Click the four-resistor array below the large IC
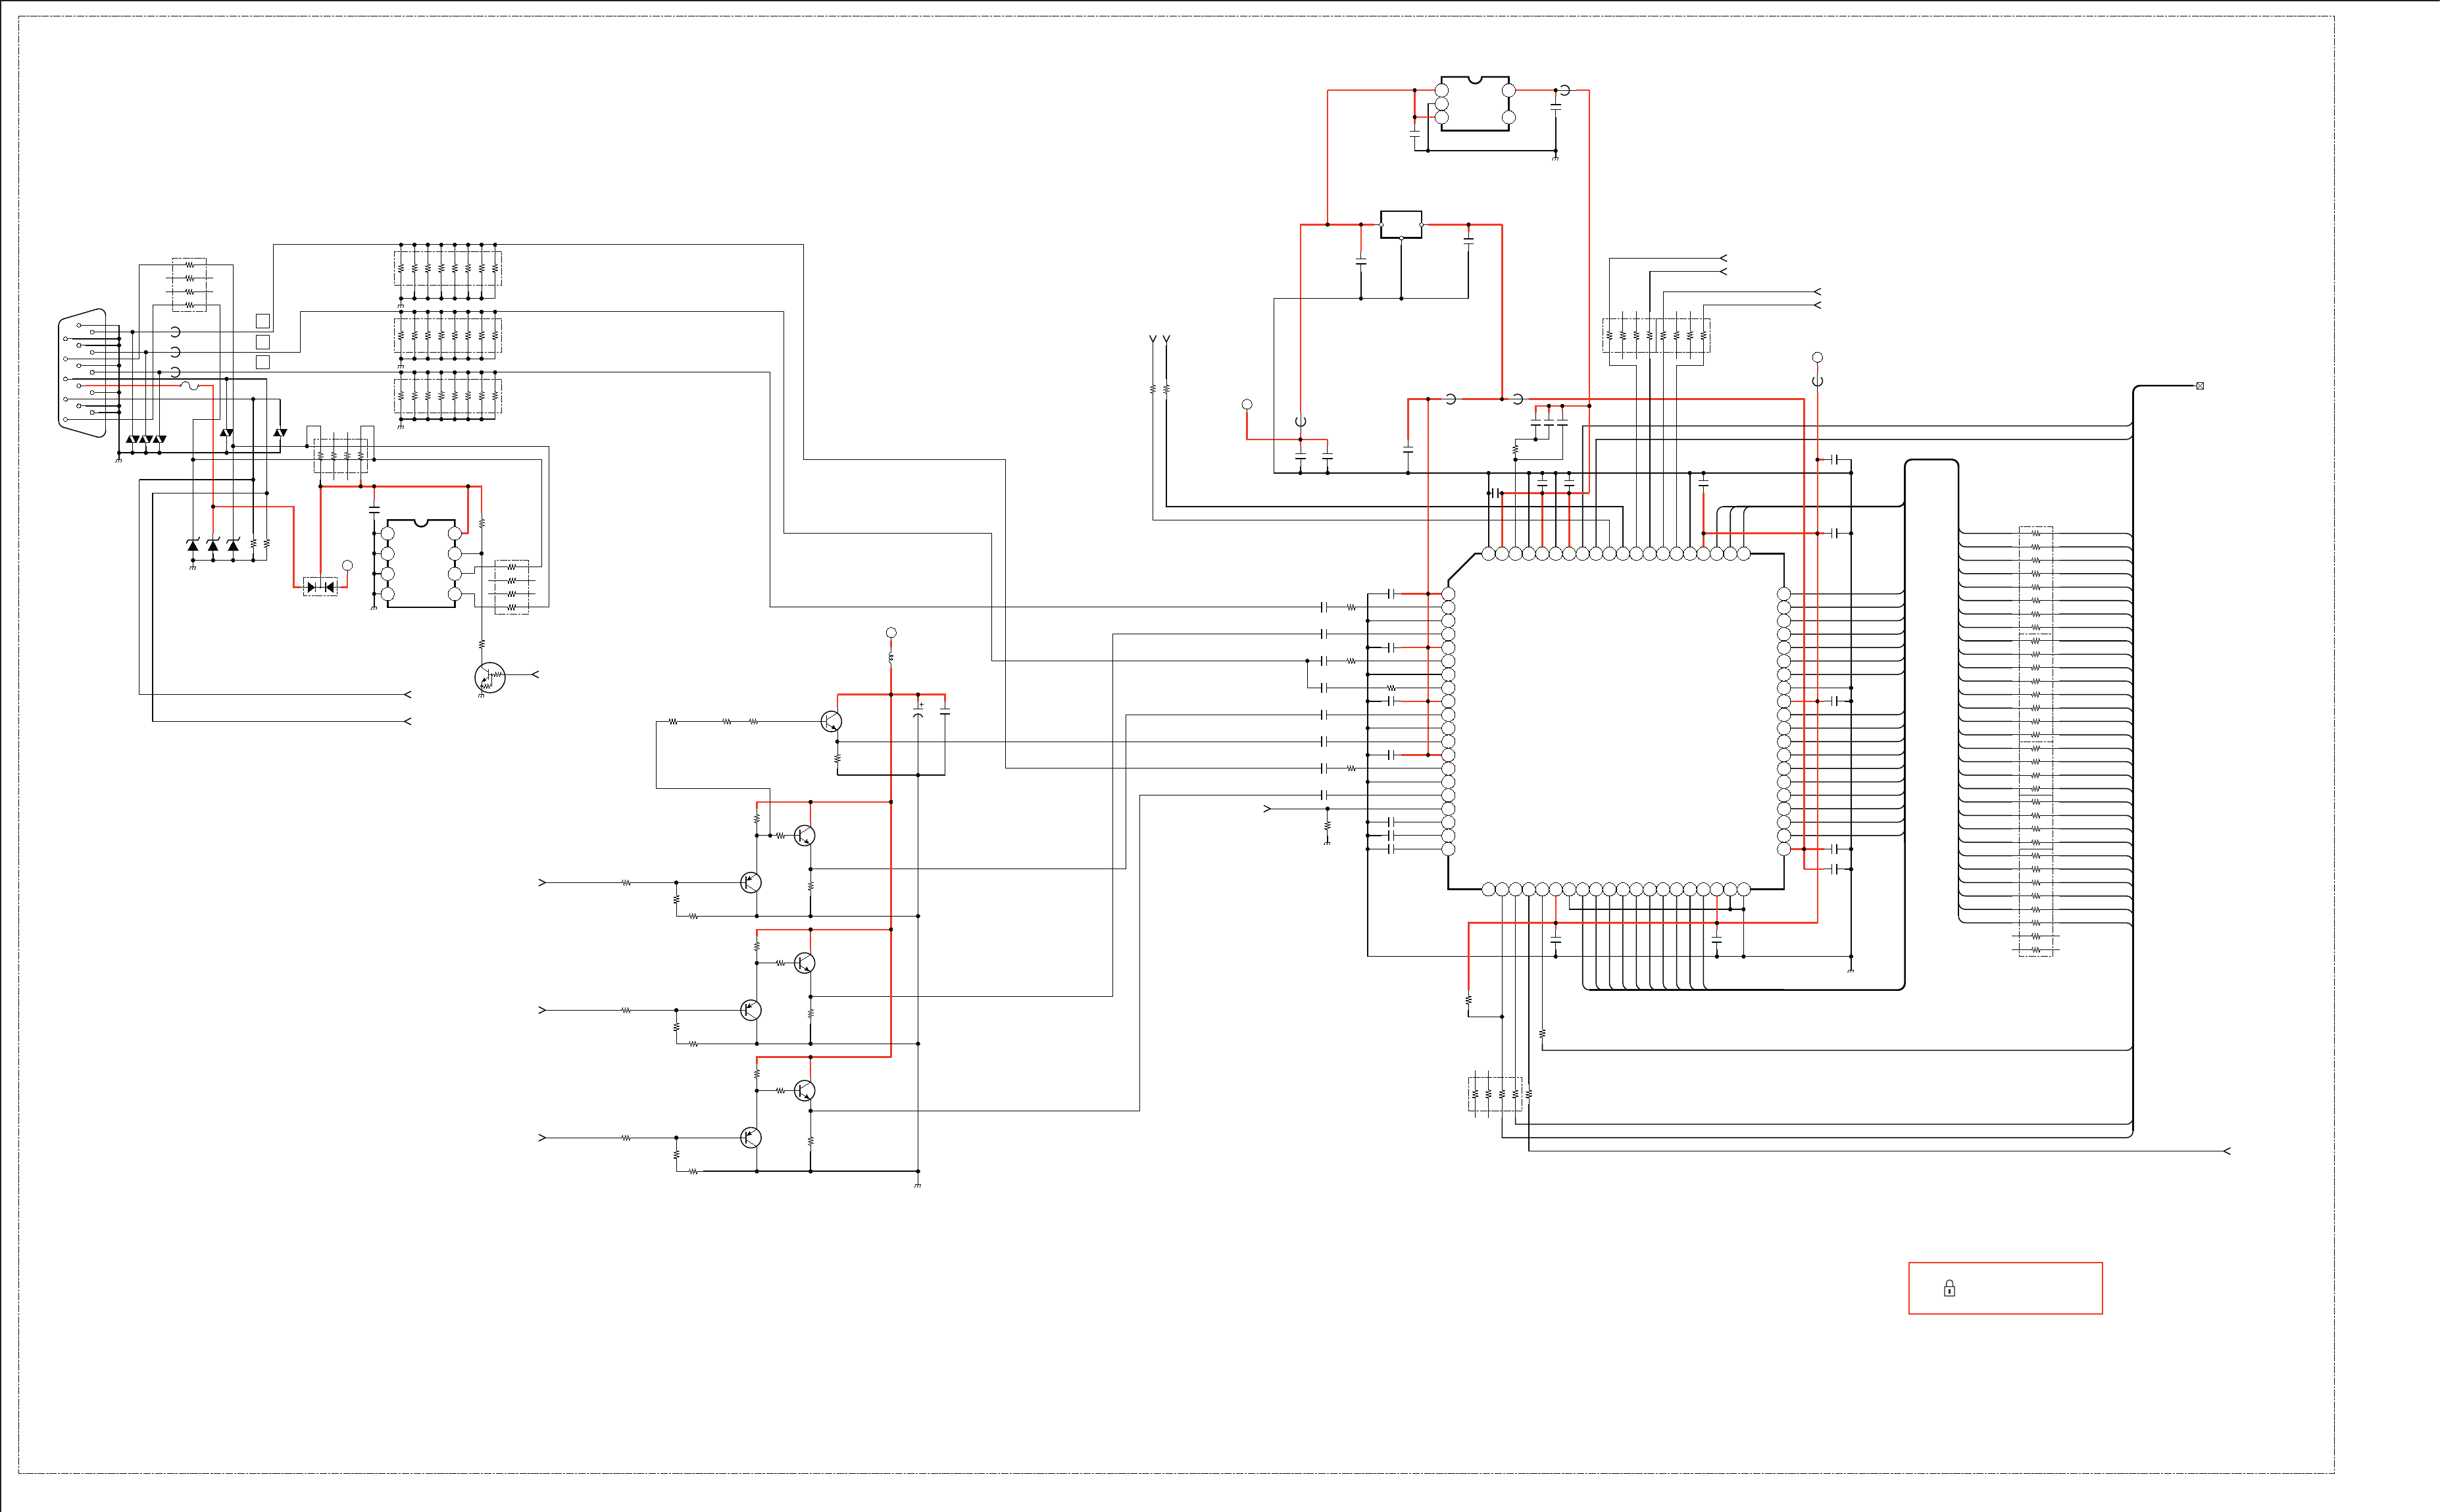2440x1512 pixels. point(1495,1094)
